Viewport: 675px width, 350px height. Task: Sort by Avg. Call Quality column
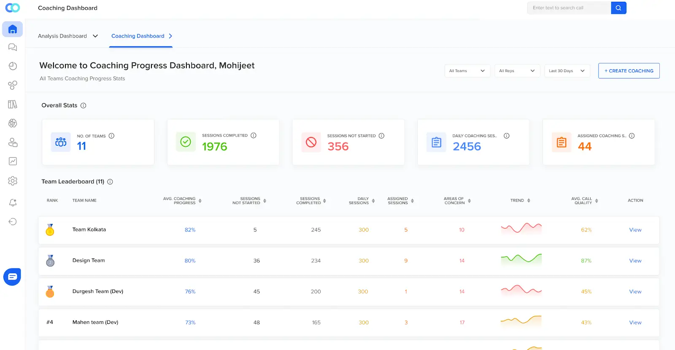point(597,201)
